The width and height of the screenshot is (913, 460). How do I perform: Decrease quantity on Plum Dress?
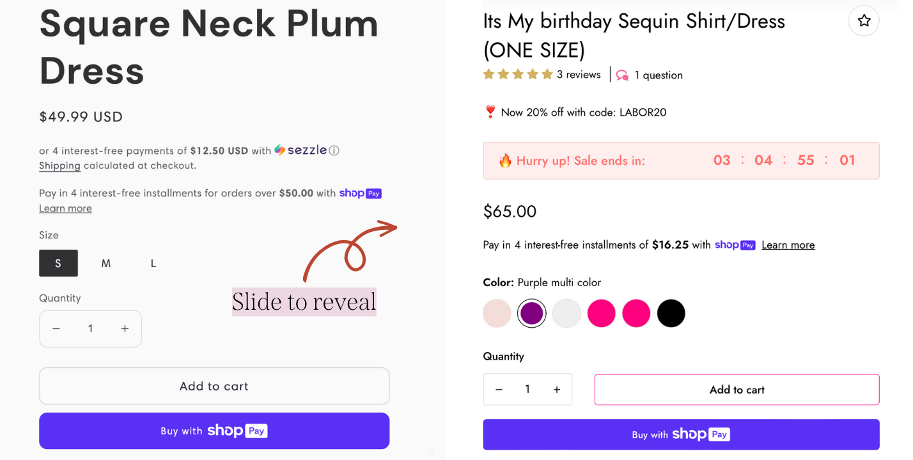[56, 328]
